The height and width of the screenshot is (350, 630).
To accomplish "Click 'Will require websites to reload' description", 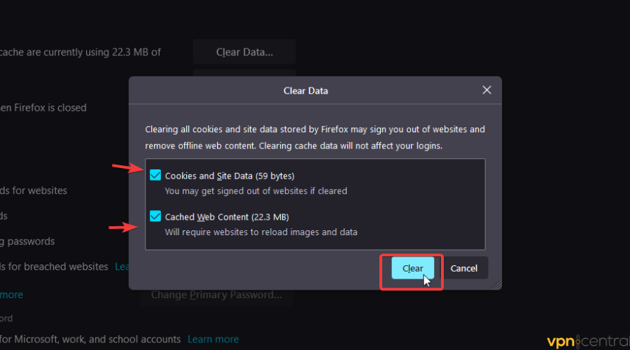I will (260, 232).
